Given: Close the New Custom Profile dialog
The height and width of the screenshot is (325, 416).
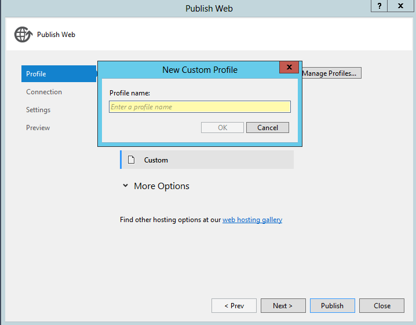Looking at the screenshot, I should [289, 68].
